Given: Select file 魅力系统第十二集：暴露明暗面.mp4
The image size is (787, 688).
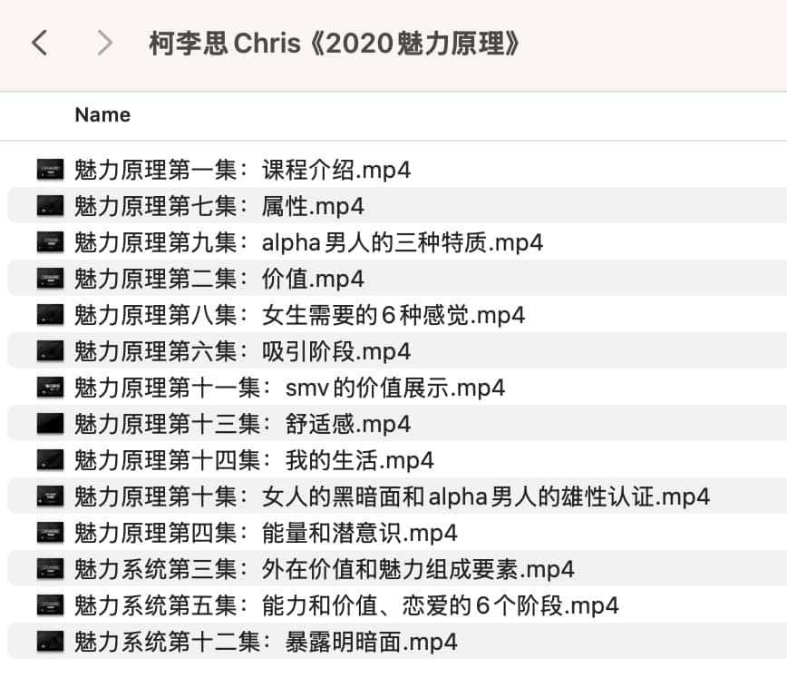Looking at the screenshot, I should [x=266, y=643].
